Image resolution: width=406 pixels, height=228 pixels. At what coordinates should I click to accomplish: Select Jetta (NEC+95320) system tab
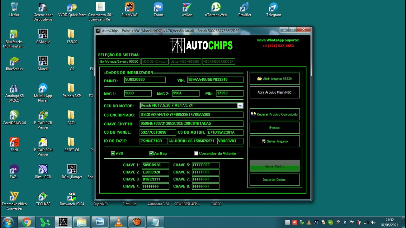coord(185,61)
